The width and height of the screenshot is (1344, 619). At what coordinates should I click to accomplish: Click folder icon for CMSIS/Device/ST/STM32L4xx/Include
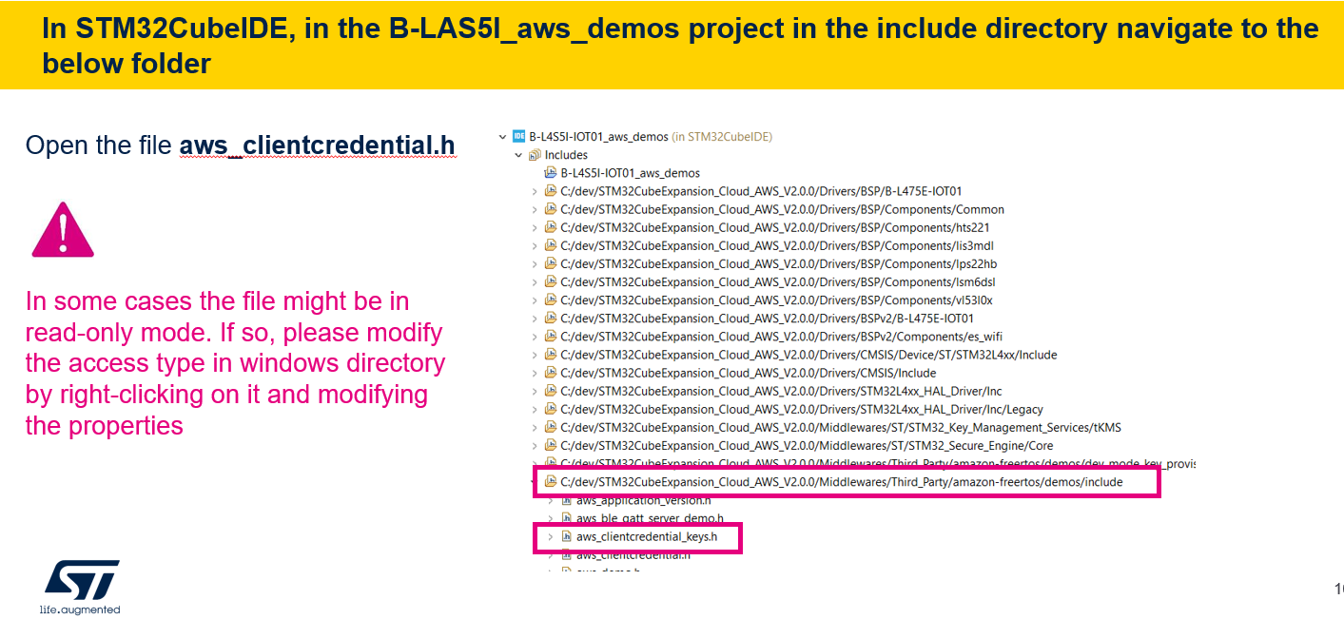[550, 355]
